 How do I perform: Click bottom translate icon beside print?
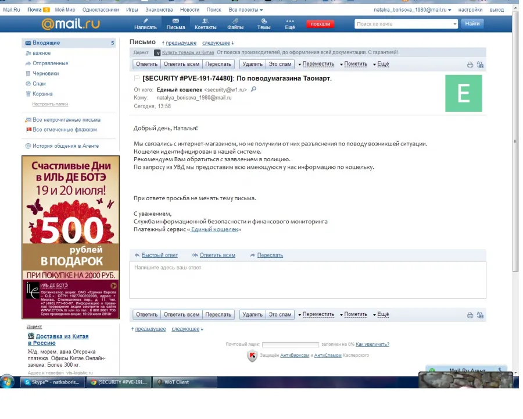point(480,315)
